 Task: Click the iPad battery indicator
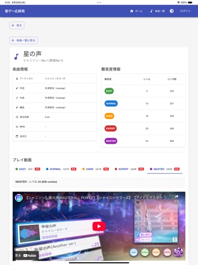pyautogui.click(x=190, y=2)
